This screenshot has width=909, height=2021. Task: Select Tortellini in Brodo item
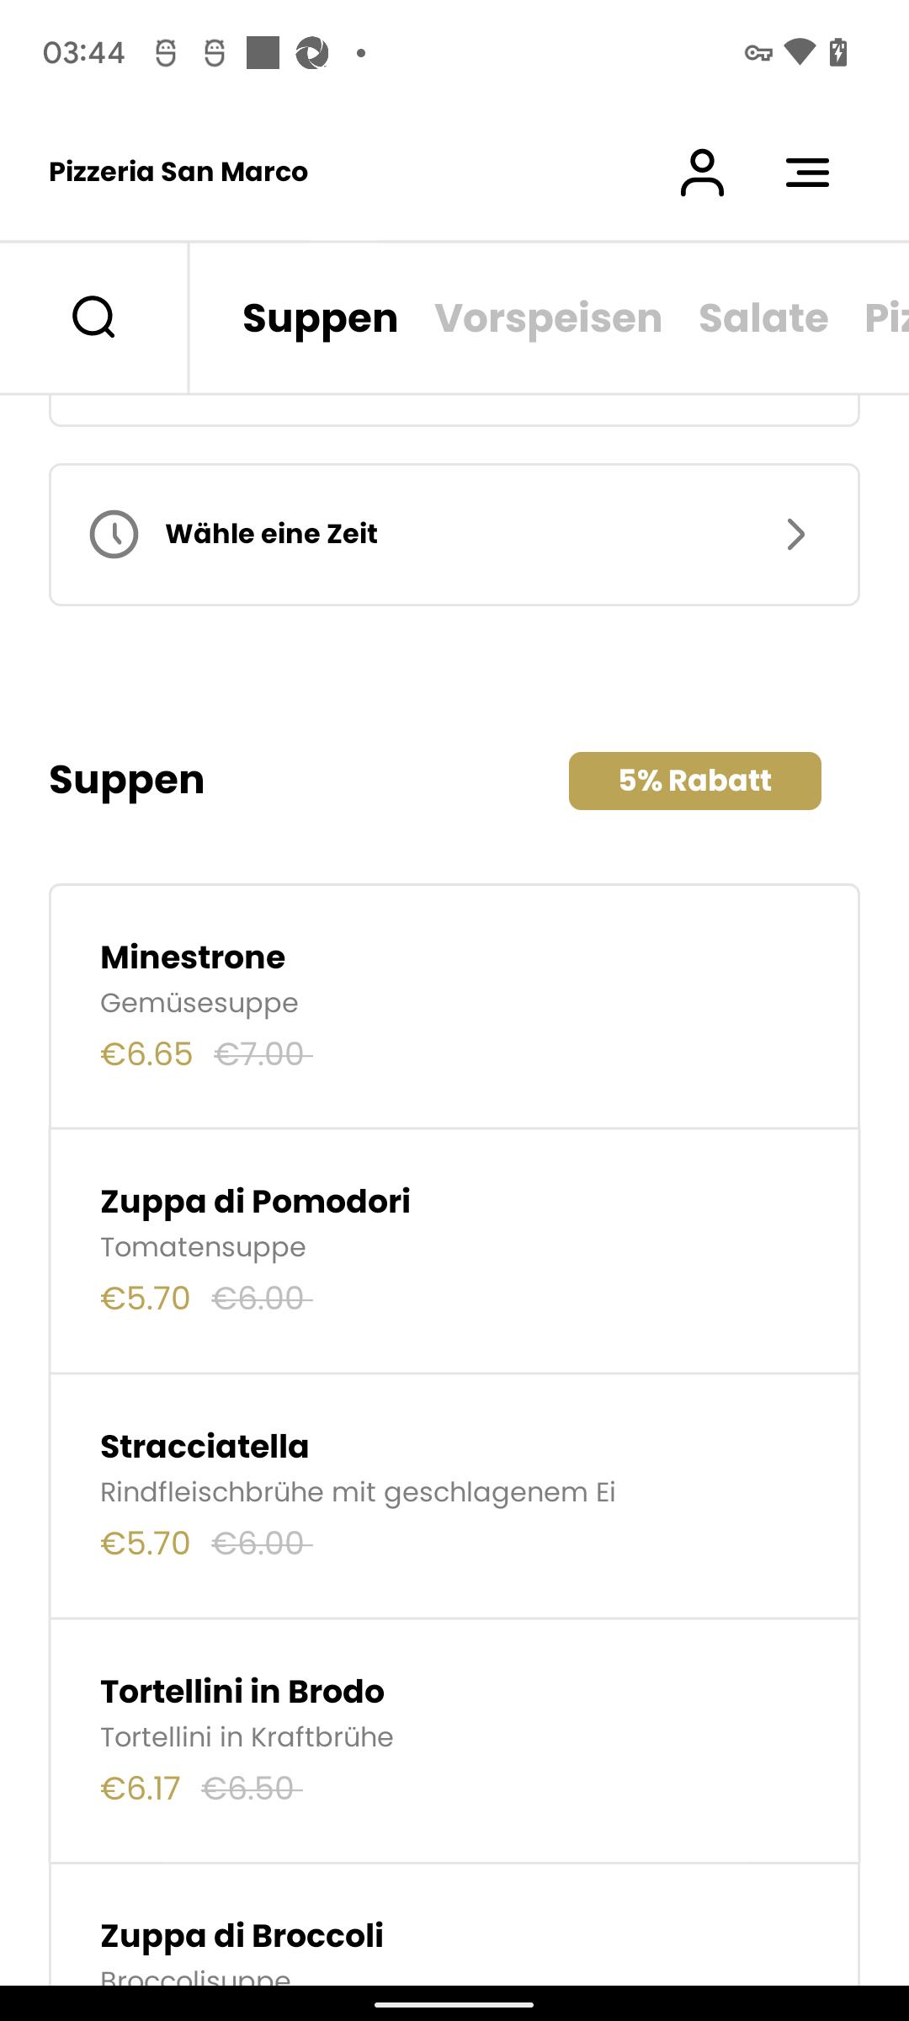coord(454,1741)
